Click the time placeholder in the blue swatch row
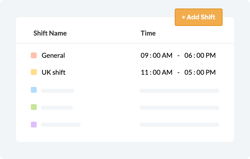 click(x=179, y=91)
